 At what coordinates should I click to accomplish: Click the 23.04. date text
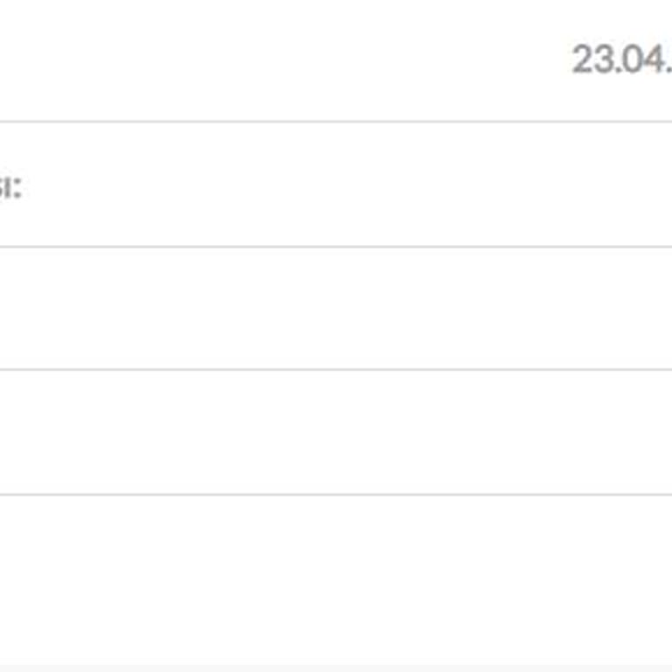(621, 60)
